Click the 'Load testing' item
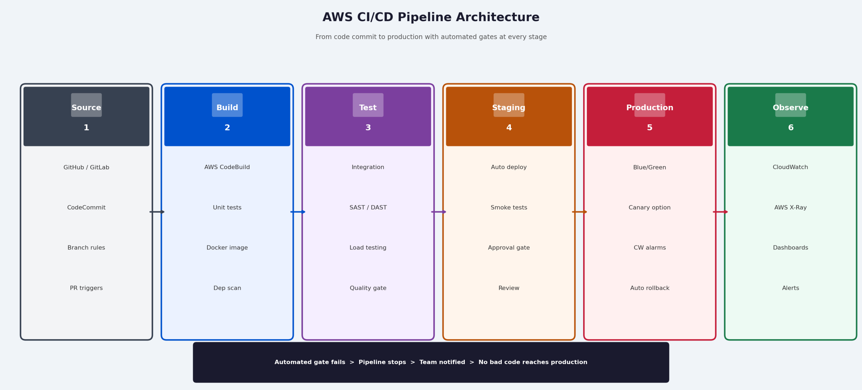862x390 pixels. coord(368,248)
